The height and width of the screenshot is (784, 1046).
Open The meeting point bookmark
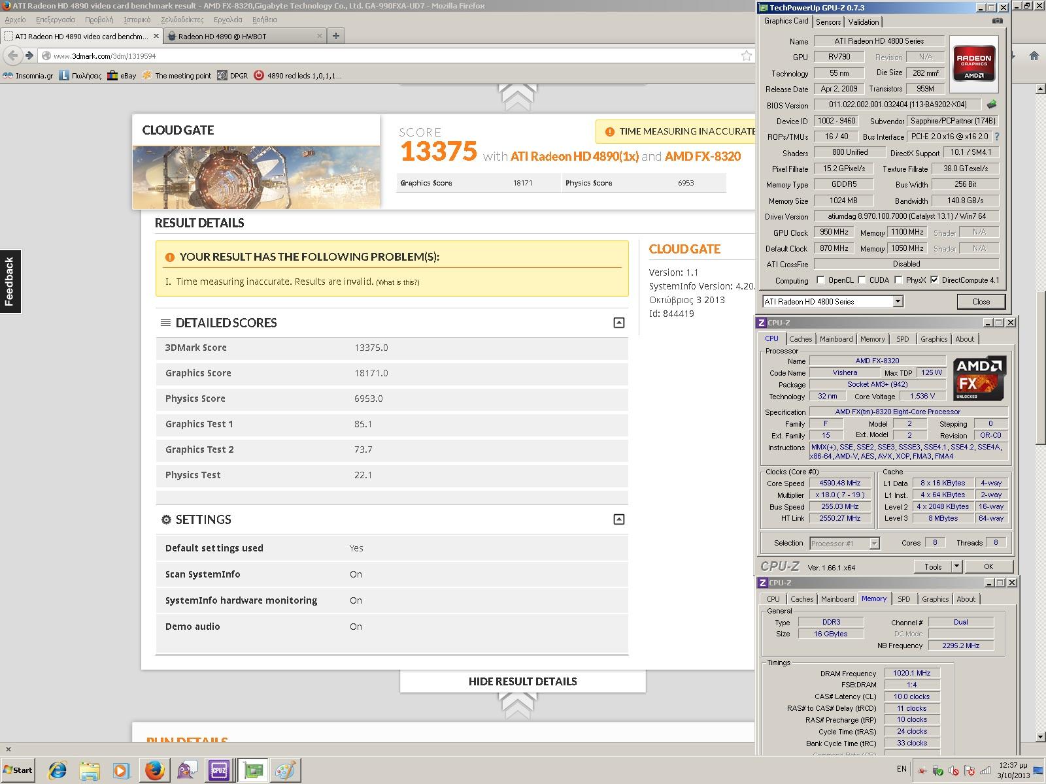point(177,76)
